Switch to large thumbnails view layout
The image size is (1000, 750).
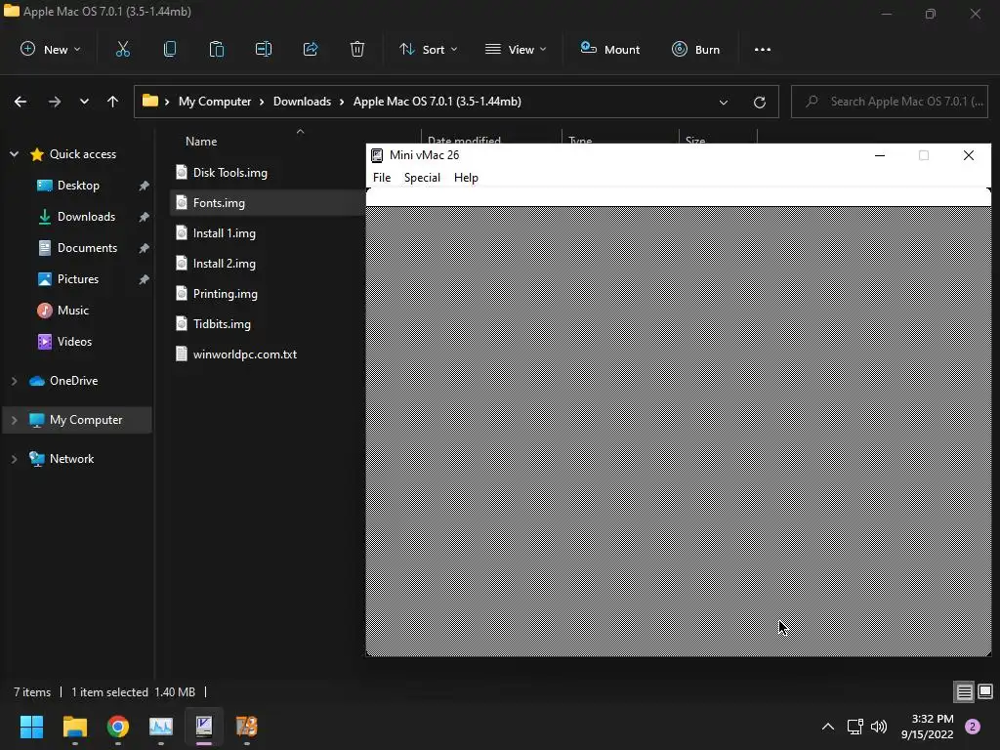click(985, 692)
